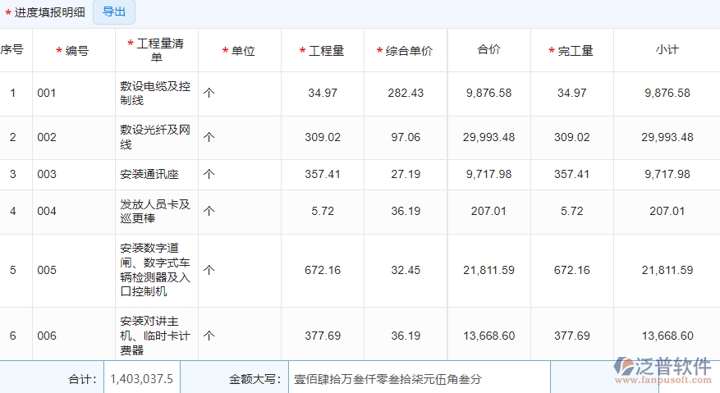
Task: Click quantity cell 377.69 under 工程量
Action: click(323, 336)
